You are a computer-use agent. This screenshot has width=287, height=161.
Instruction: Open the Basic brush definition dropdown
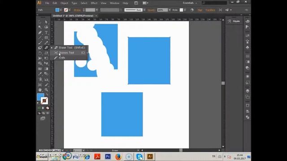(x=144, y=10)
